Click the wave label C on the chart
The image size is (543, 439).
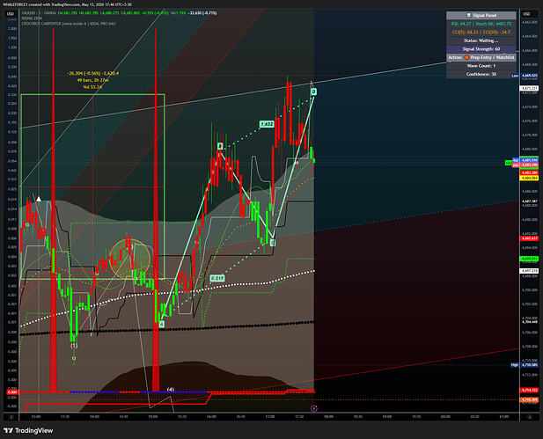pyautogui.click(x=273, y=243)
